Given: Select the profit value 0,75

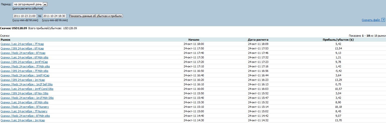Looking at the screenshot, I should [x=338, y=84].
